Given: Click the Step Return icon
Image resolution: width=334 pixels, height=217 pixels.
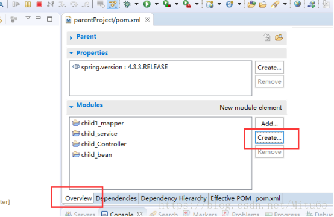Looking at the screenshot, I should pos(86,4).
